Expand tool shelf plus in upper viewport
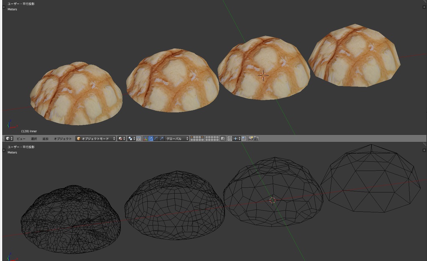This screenshot has width=427, height=261. coord(4,7)
